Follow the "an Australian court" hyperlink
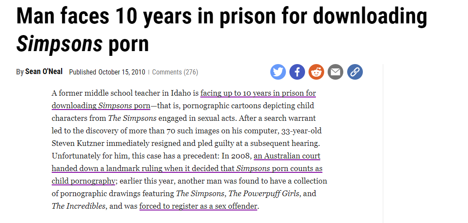The image size is (468, 223). point(287,156)
